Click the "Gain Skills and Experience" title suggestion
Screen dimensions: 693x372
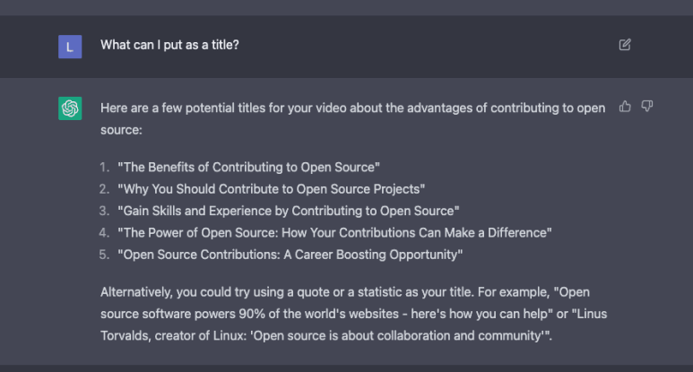[287, 211]
